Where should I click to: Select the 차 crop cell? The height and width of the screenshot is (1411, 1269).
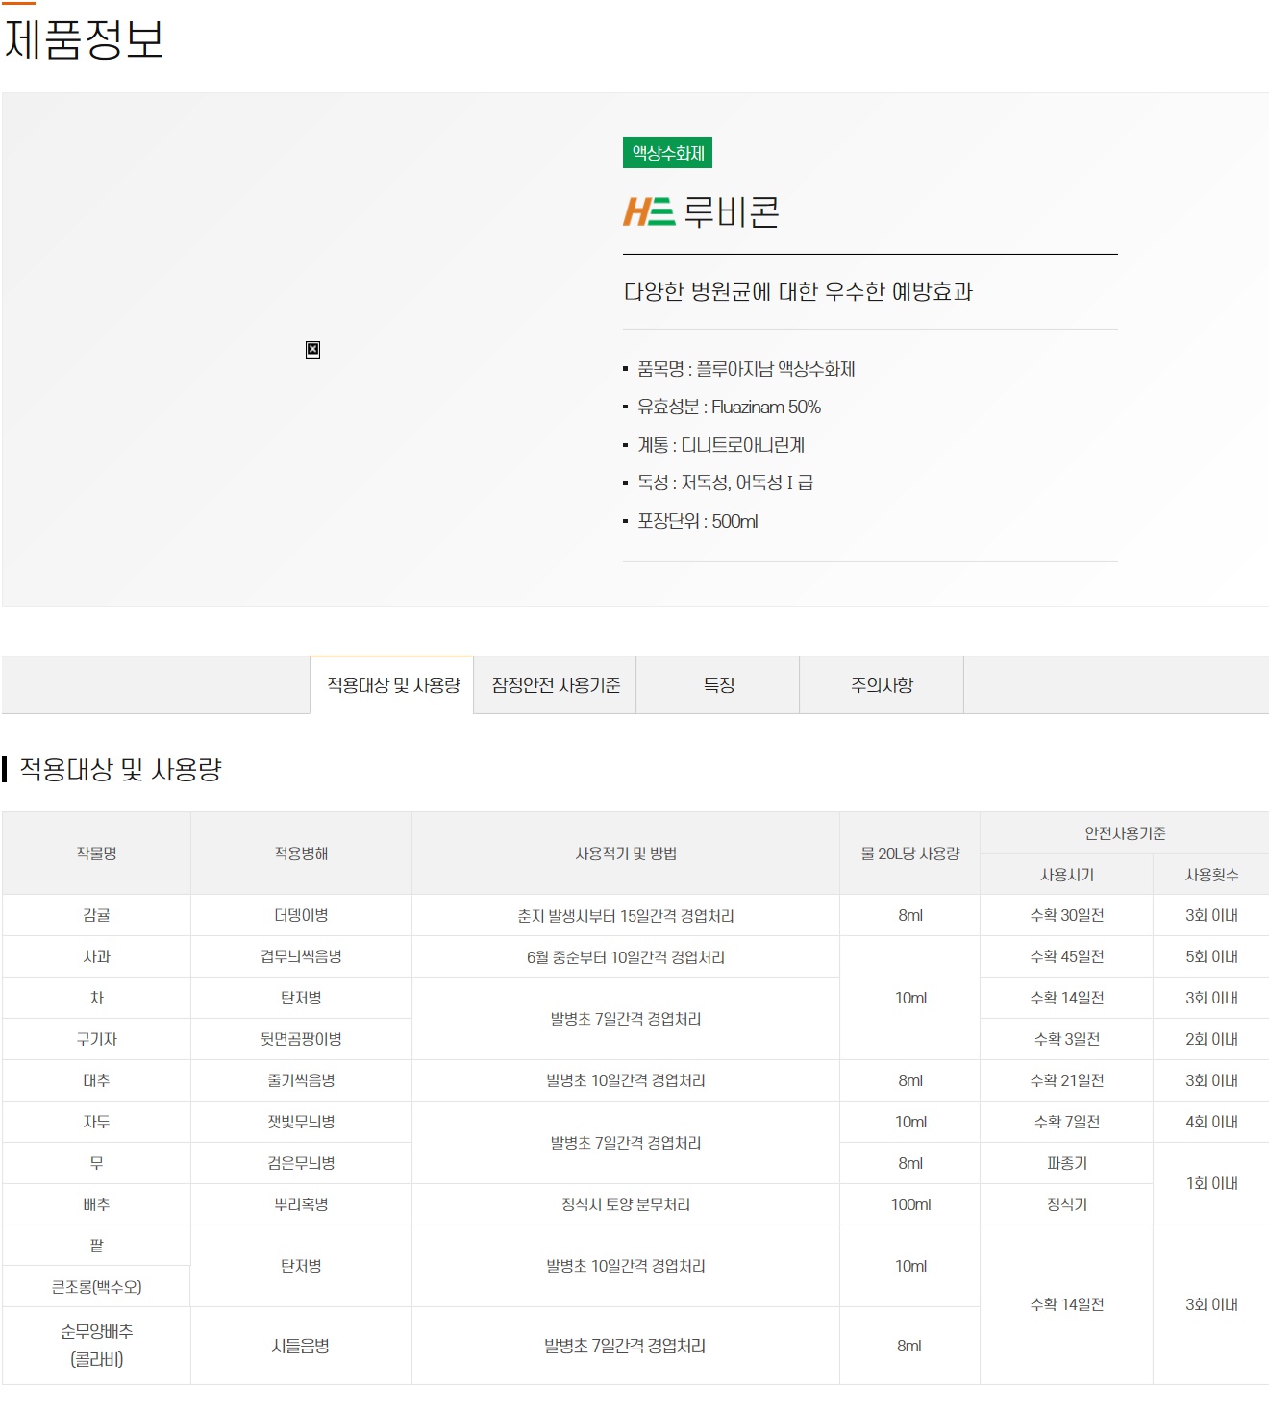coord(96,998)
